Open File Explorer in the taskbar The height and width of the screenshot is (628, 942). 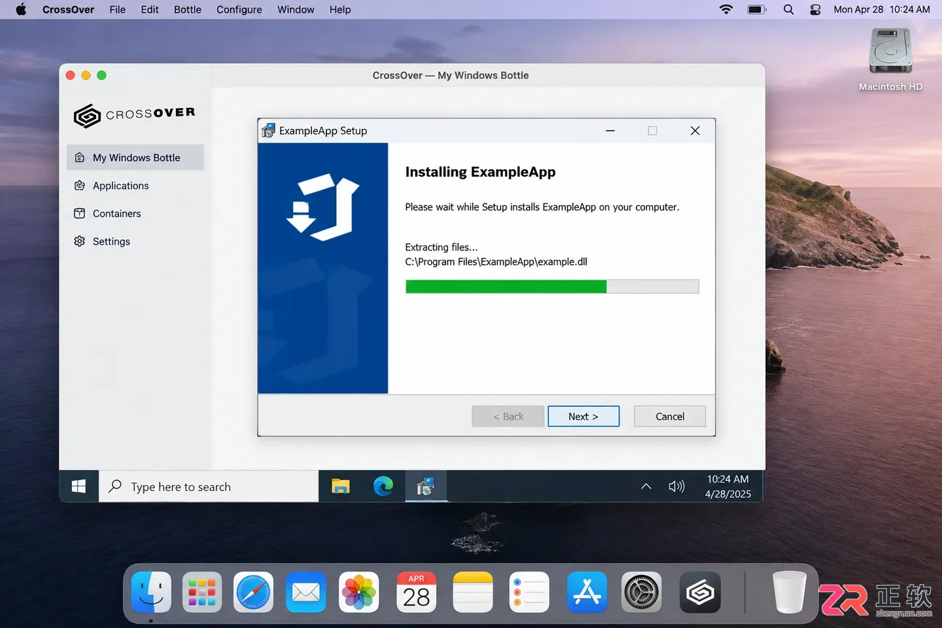coord(341,486)
